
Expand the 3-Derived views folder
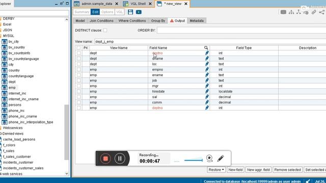click(12, 134)
